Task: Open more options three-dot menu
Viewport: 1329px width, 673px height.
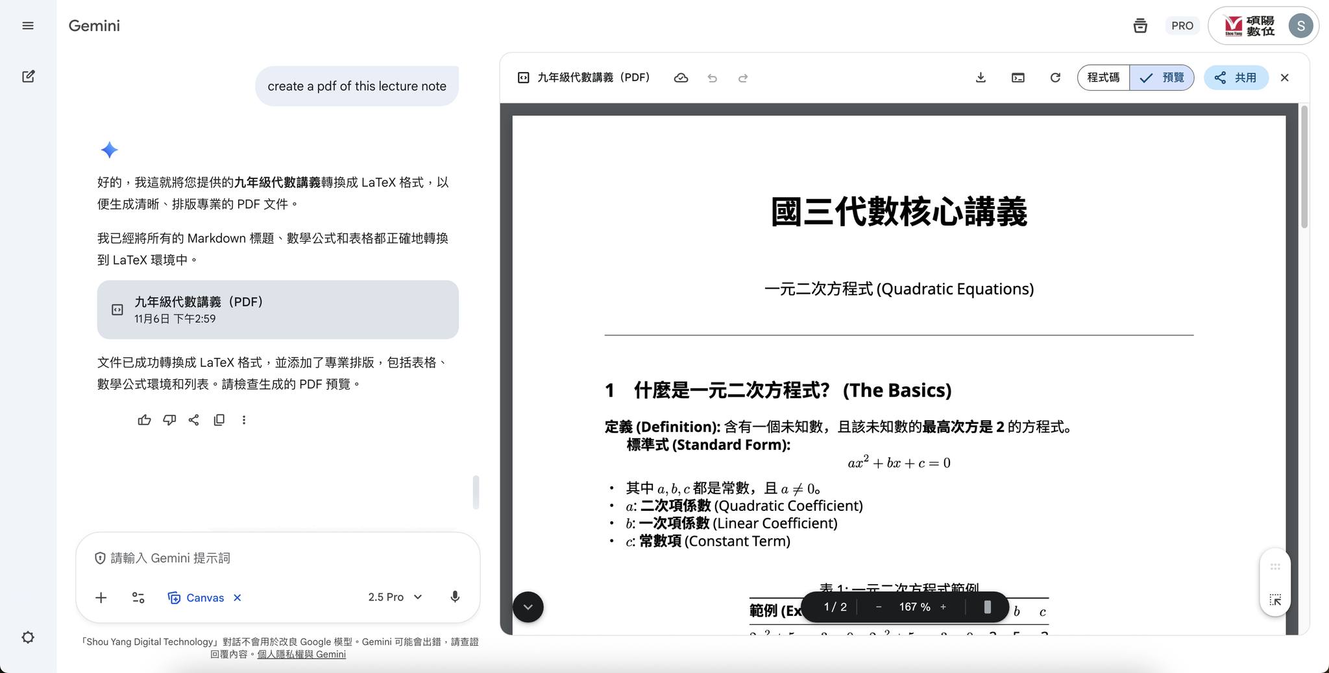Action: 244,420
